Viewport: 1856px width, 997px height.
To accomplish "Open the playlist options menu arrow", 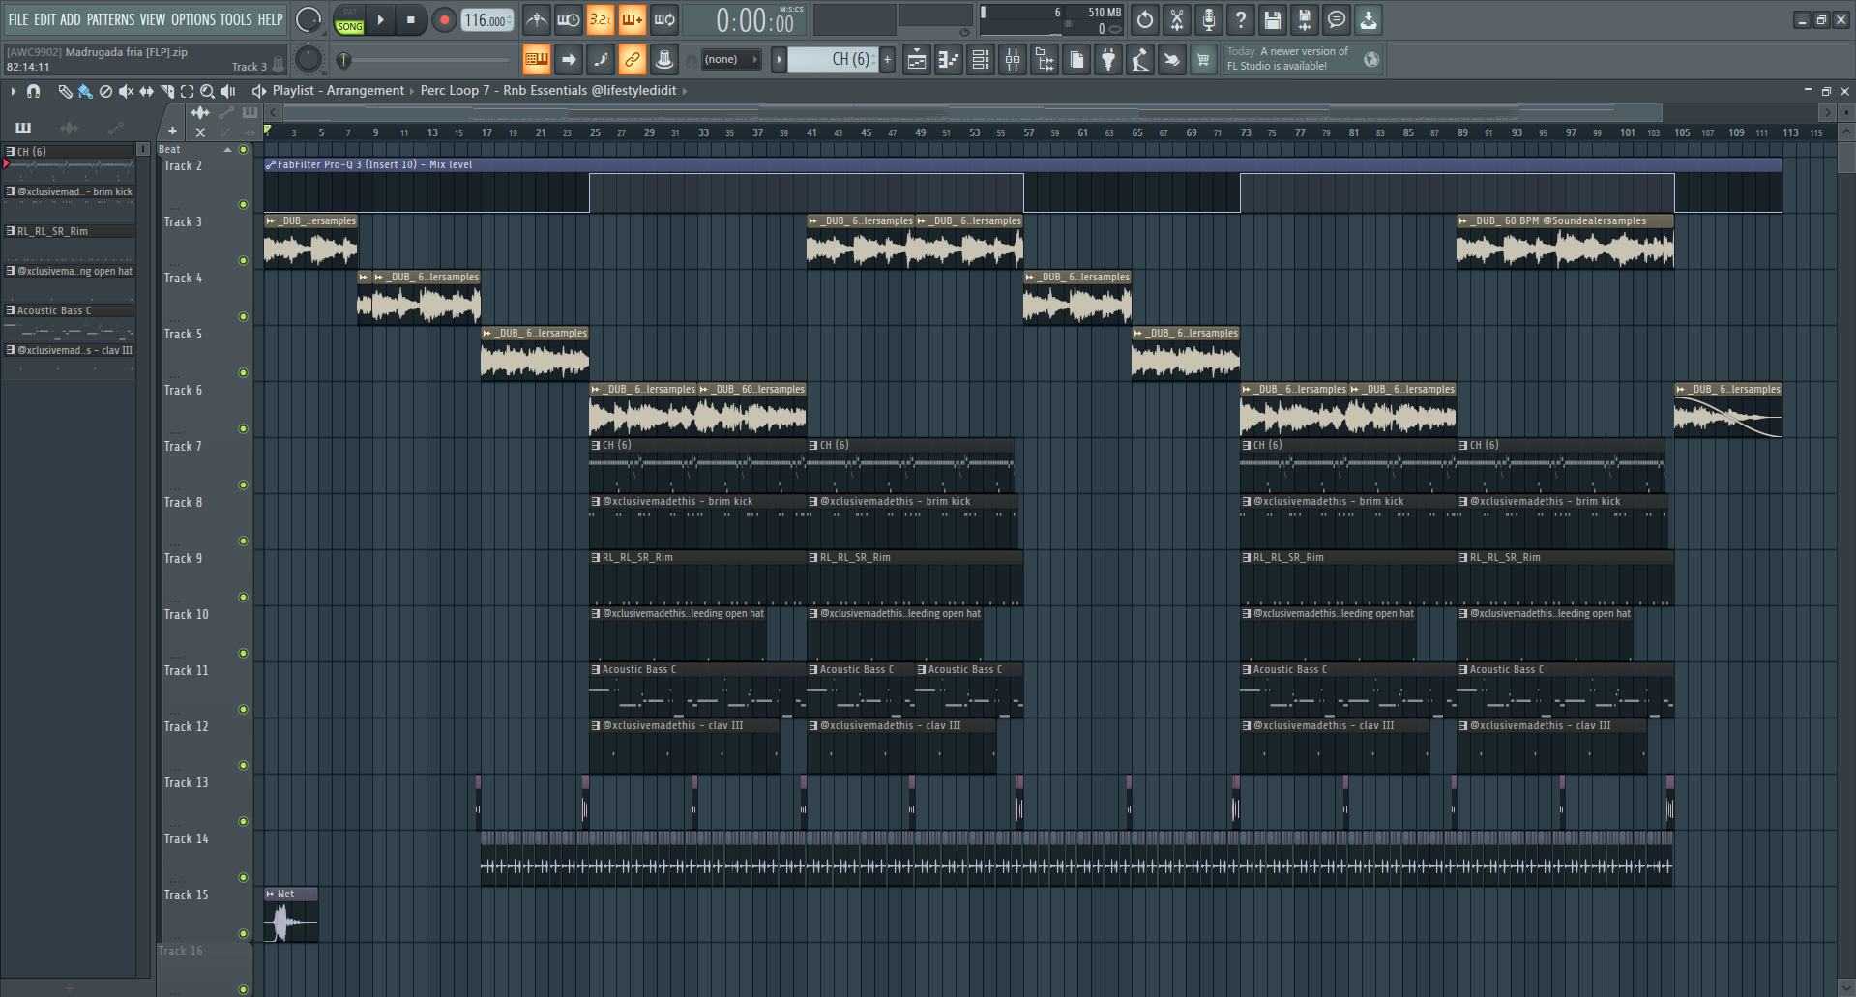I will point(14,91).
